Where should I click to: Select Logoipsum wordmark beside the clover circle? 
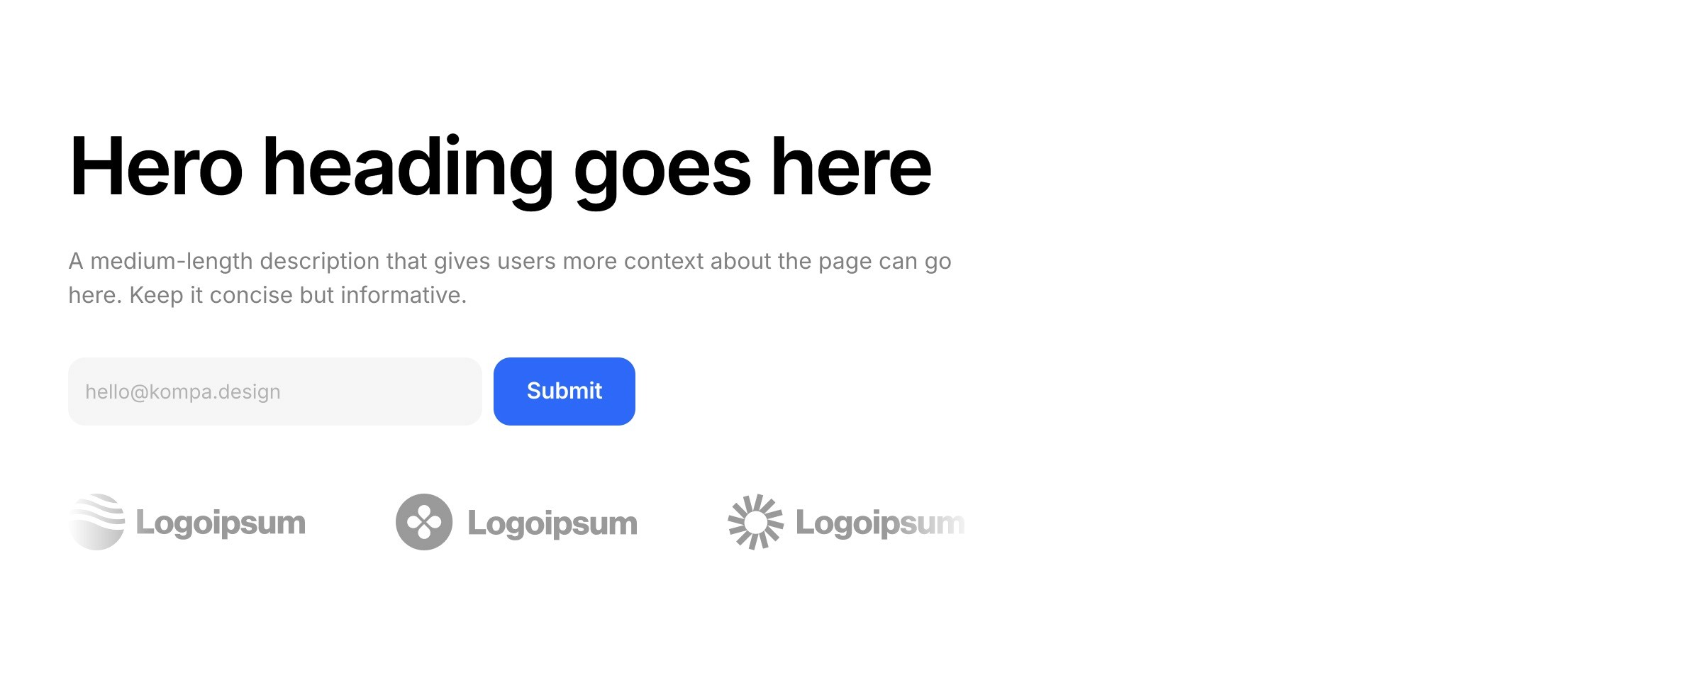pyautogui.click(x=552, y=524)
